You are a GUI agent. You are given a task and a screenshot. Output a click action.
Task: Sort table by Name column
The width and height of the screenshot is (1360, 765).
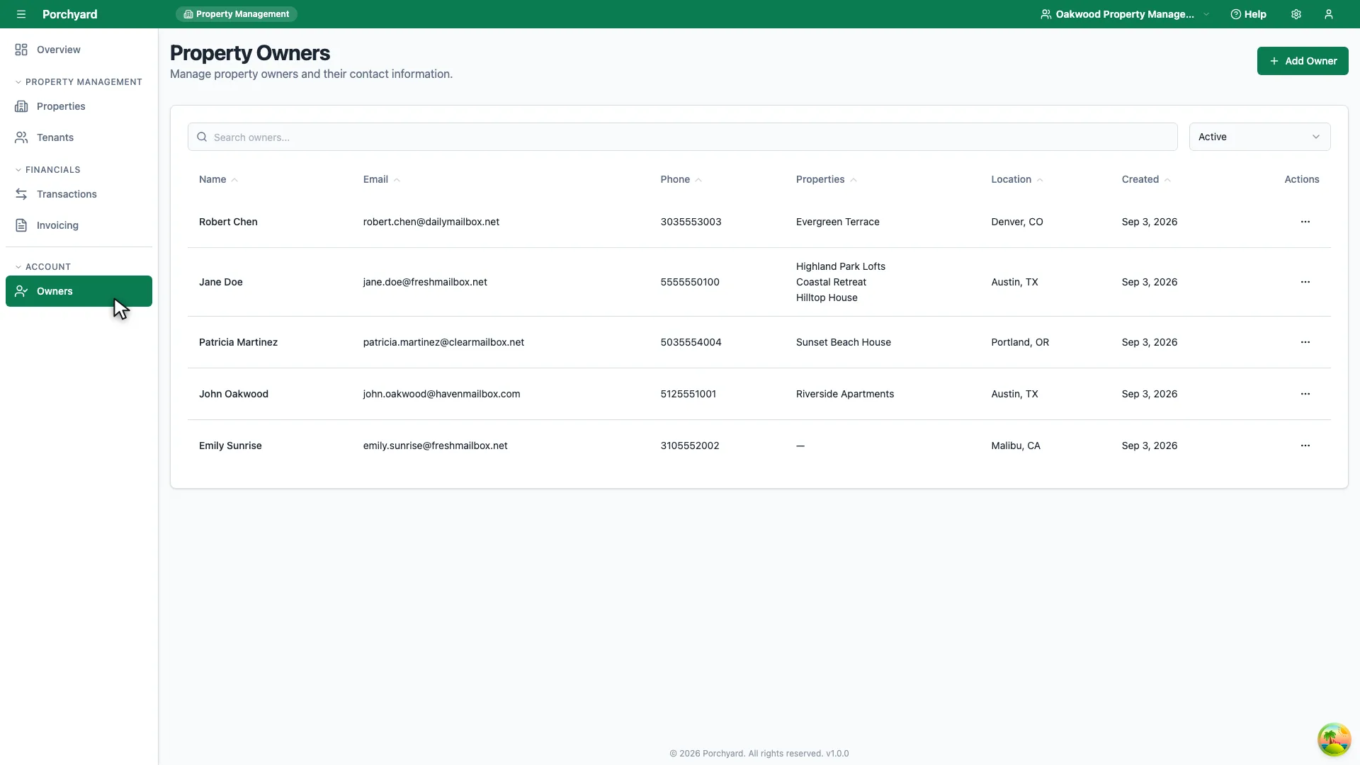(218, 179)
